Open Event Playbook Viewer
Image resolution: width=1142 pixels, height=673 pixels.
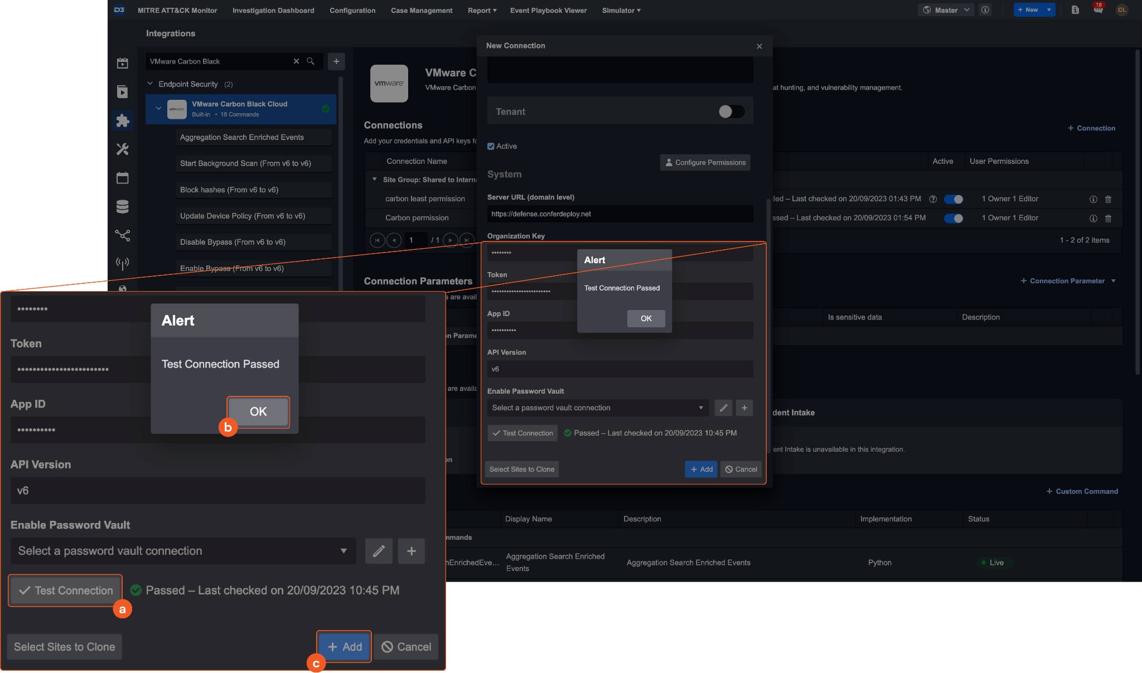[x=548, y=10]
